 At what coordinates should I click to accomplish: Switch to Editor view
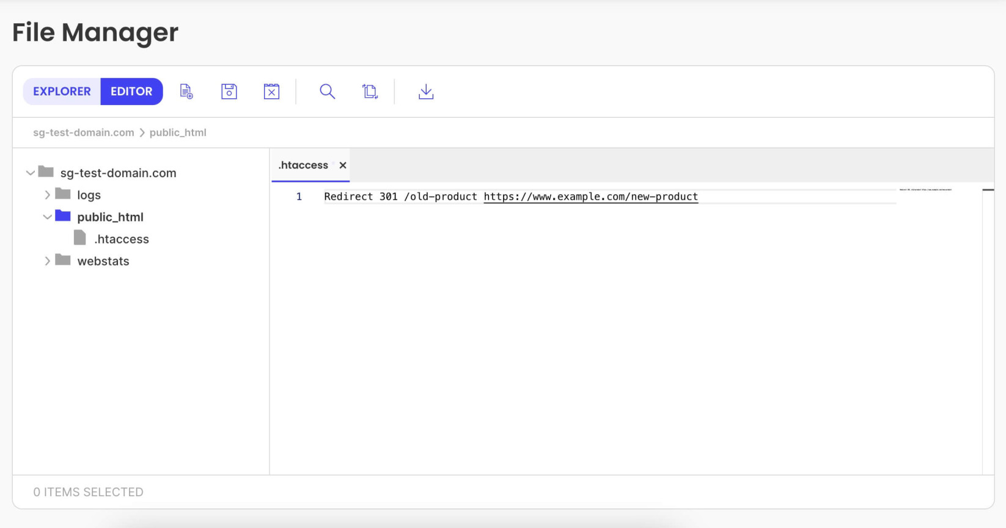tap(131, 92)
